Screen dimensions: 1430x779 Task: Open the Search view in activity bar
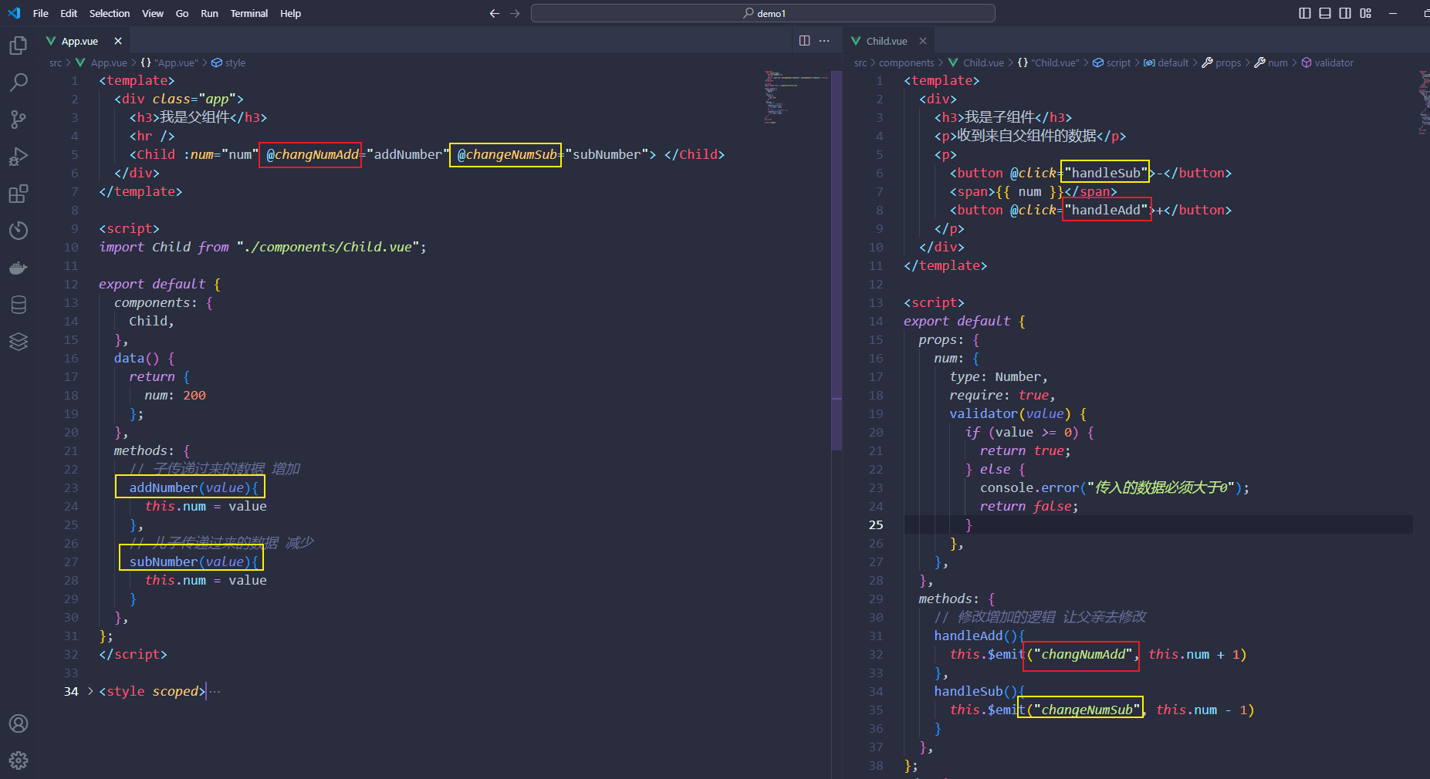[19, 83]
